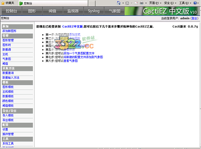Click the 登出 logout link
The image size is (201, 149).
[194, 18]
